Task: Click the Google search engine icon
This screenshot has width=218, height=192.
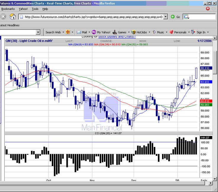Action: click(186, 17)
